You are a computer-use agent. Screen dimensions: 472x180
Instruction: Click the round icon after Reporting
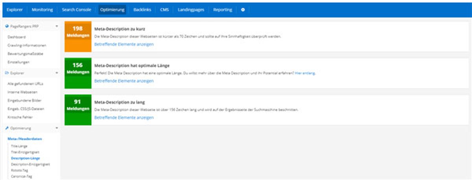[243, 10]
